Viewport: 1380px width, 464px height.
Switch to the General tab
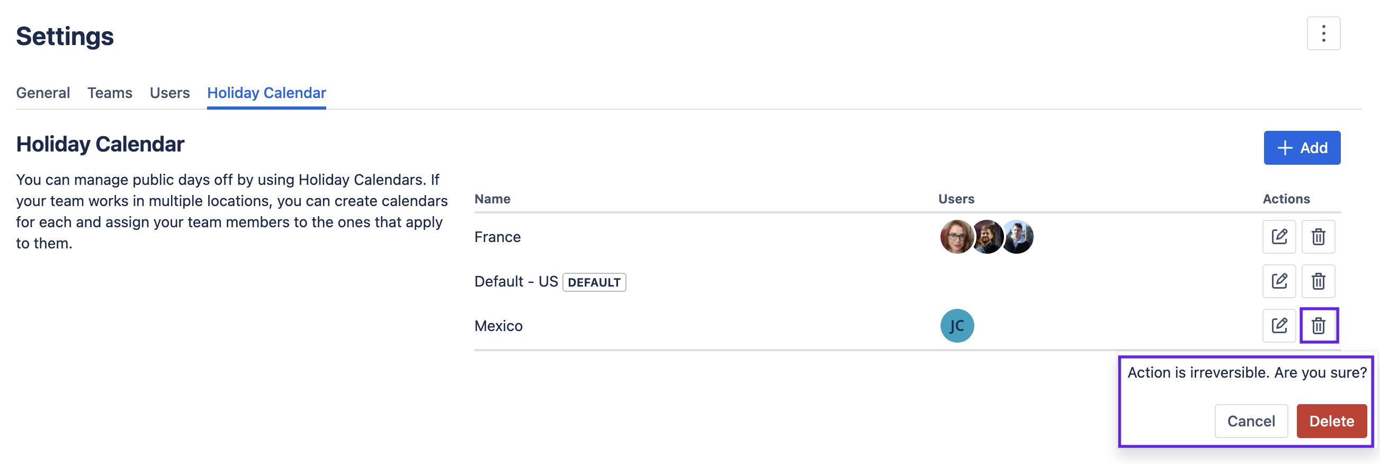click(x=43, y=93)
